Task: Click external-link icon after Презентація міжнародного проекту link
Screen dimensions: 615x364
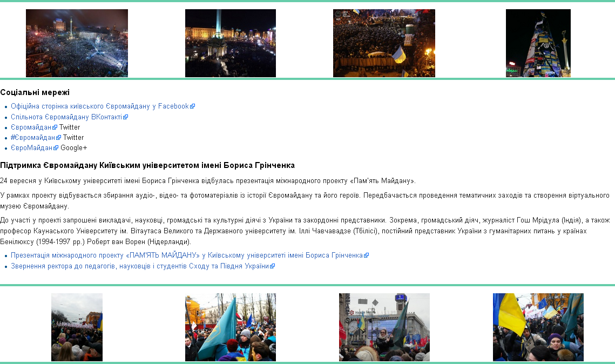Action: [366, 255]
